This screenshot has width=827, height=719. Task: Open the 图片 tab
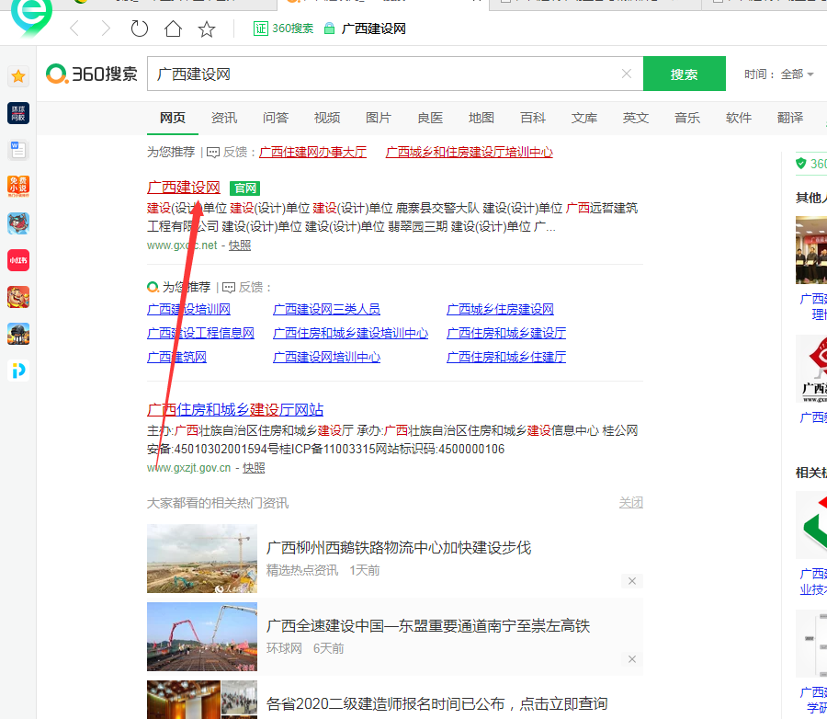379,118
